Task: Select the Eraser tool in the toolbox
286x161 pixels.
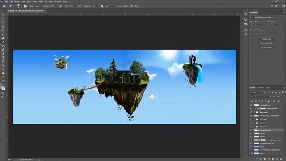Action: pyautogui.click(x=3, y=42)
